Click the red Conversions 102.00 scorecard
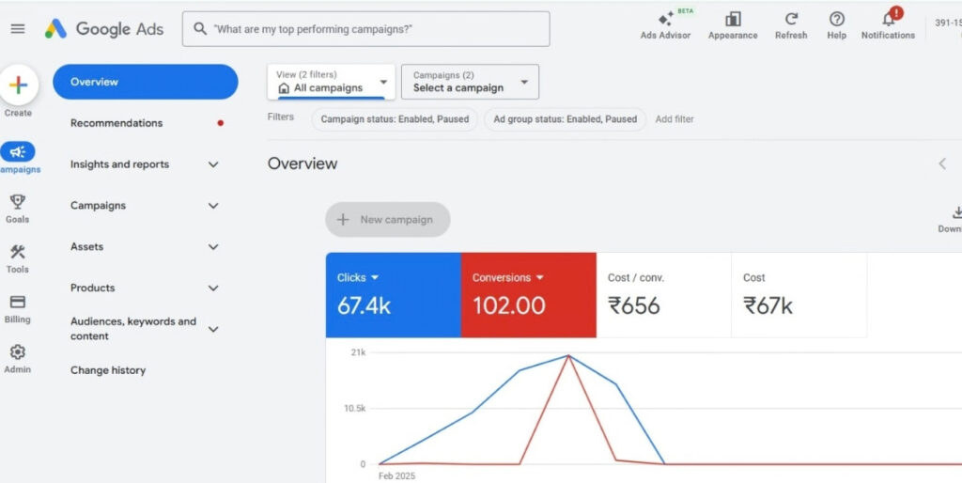962x483 pixels. [528, 295]
